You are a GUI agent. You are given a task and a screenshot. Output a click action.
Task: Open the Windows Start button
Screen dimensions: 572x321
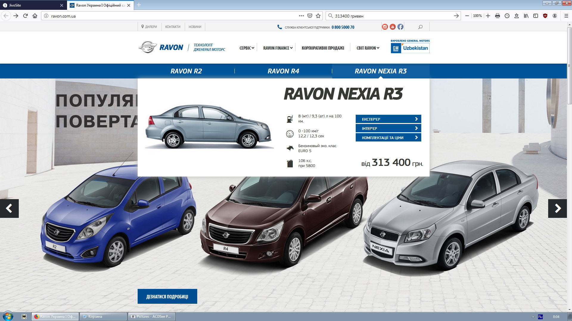(x=8, y=316)
